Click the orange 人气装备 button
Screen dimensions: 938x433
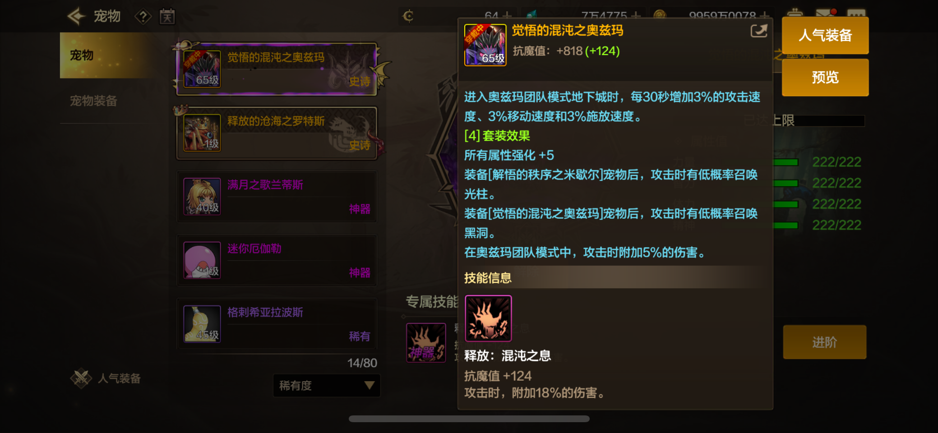click(825, 35)
